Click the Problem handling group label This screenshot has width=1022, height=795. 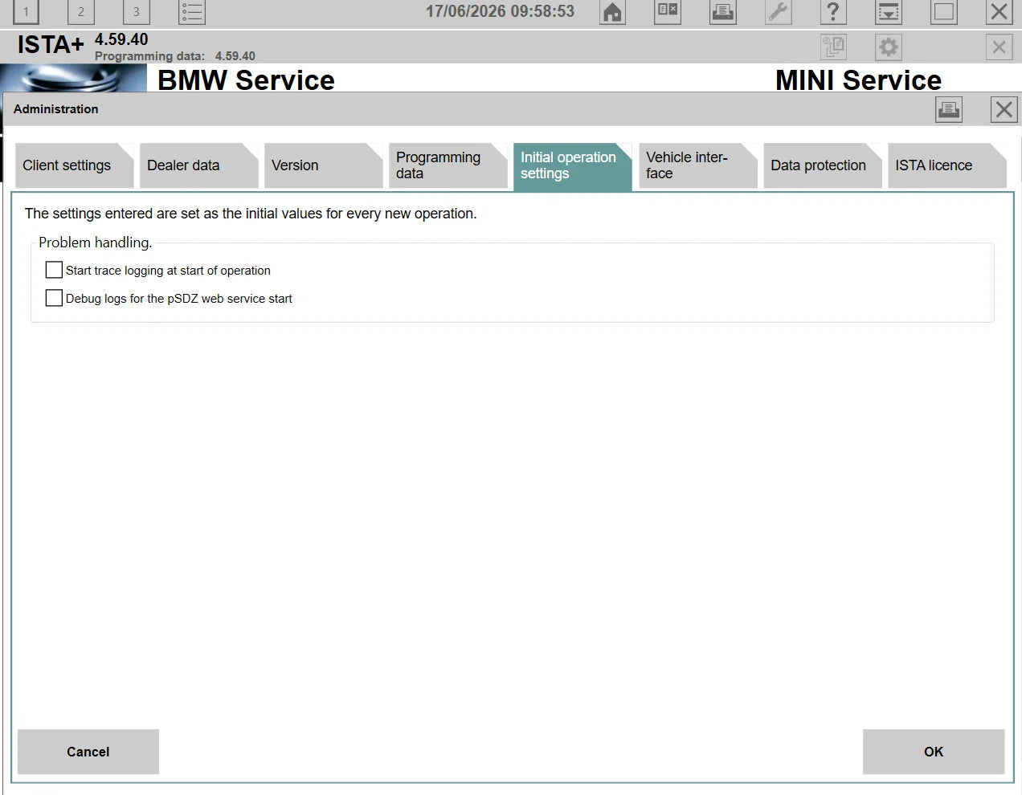[x=96, y=243]
